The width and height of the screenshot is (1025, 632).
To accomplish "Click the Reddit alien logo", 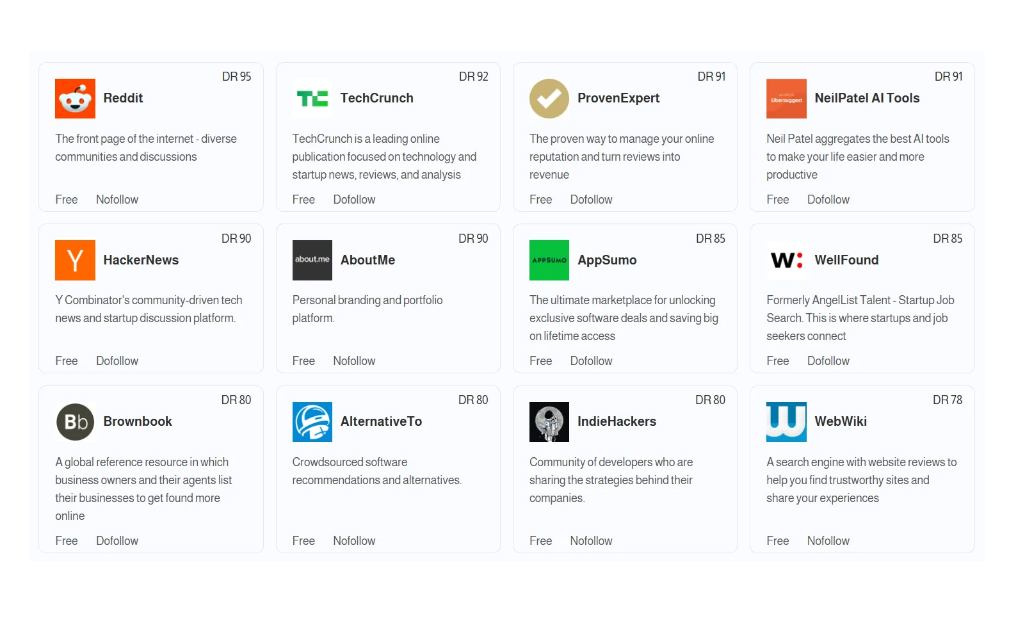I will [x=75, y=99].
